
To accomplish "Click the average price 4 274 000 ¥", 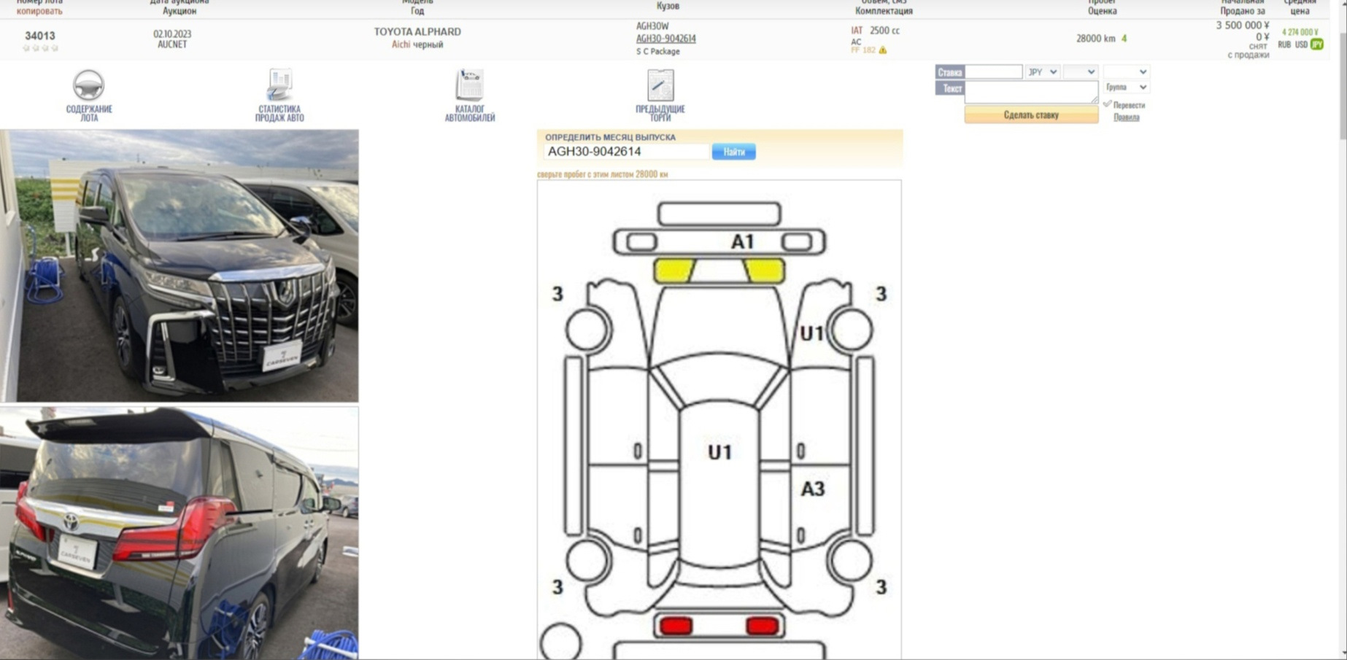I will coord(1300,32).
